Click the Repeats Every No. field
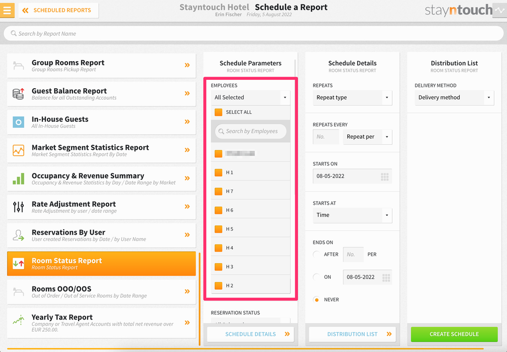 (x=326, y=137)
